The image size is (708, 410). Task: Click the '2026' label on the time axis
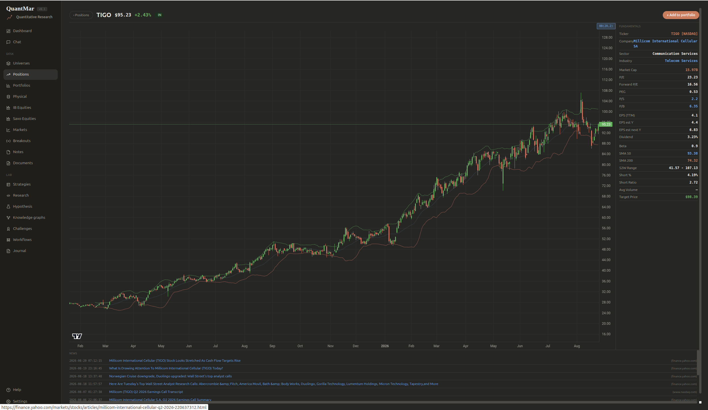coord(385,346)
